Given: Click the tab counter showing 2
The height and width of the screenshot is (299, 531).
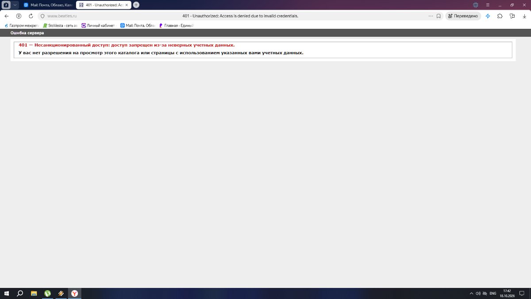Looking at the screenshot, I should [6, 5].
